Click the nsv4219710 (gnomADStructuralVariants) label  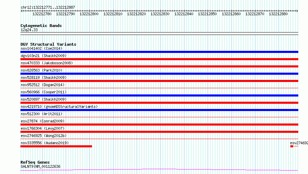tap(59, 107)
